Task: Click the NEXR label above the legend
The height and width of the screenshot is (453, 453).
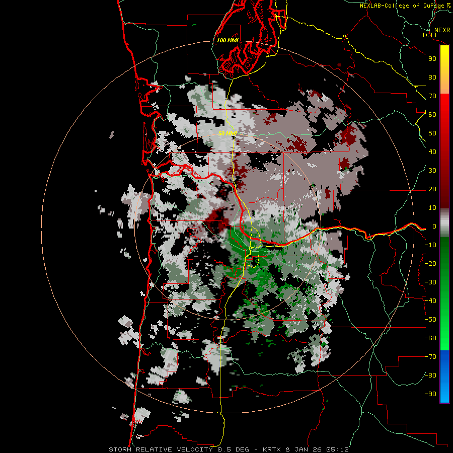Action: 442,30
